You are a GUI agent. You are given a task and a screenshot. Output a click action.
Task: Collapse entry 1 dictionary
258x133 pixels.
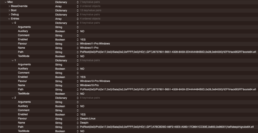(x=13, y=60)
